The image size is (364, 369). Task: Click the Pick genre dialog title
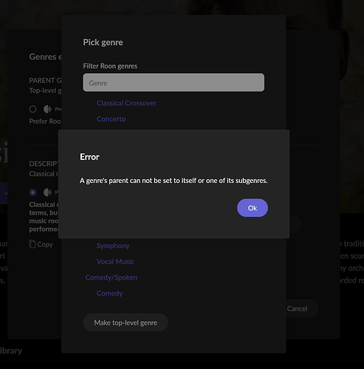[103, 42]
